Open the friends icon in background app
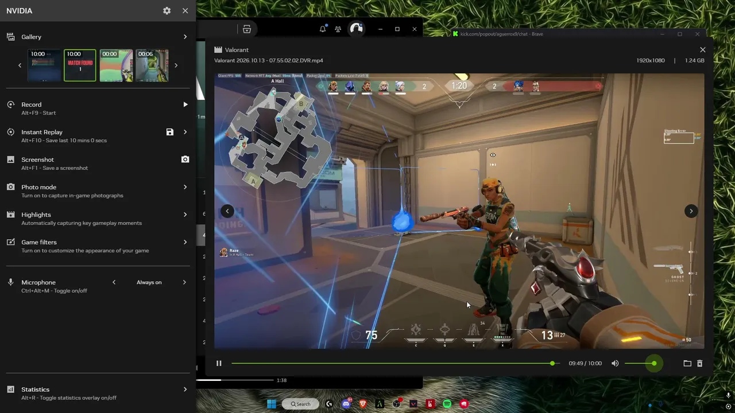Image resolution: width=735 pixels, height=413 pixels. click(x=338, y=29)
